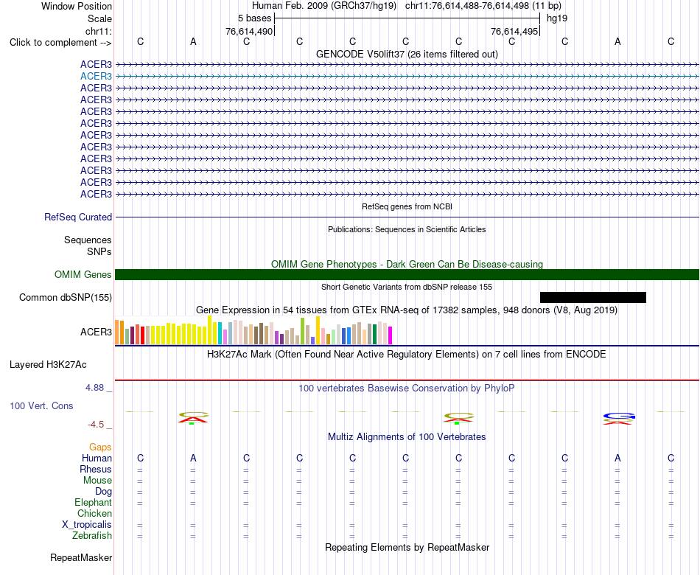Select the Elephant alignment row label
Viewport: 700px width, 575px height.
pyautogui.click(x=94, y=503)
